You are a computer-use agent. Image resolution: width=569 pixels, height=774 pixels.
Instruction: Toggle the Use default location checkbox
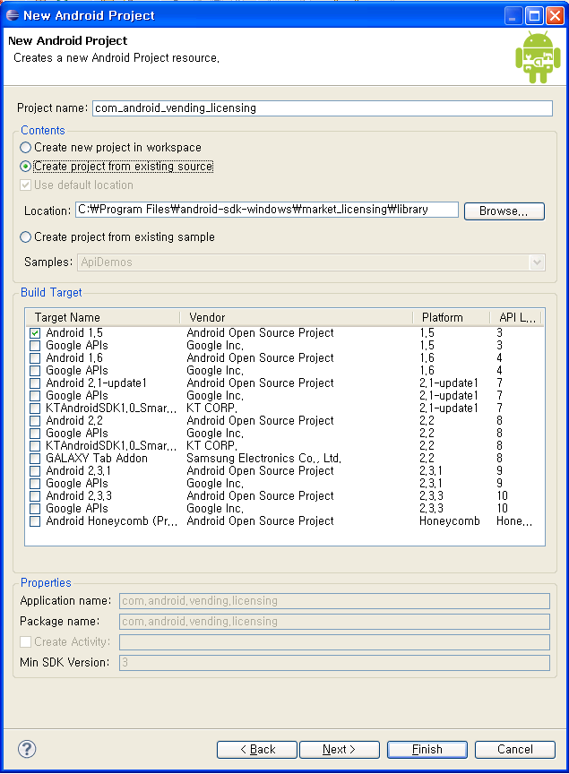point(26,185)
